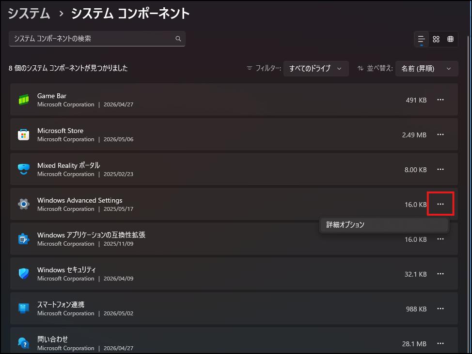Click the 28.1 MB size value
The width and height of the screenshot is (472, 354).
tap(414, 344)
